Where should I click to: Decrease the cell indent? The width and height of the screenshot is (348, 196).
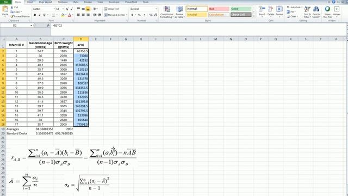[x=95, y=15]
